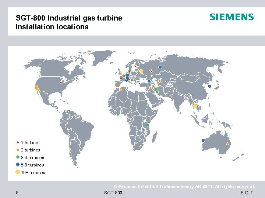Click the subtitle 'Installation locations'
The width and height of the screenshot is (265, 198).
coord(52,27)
